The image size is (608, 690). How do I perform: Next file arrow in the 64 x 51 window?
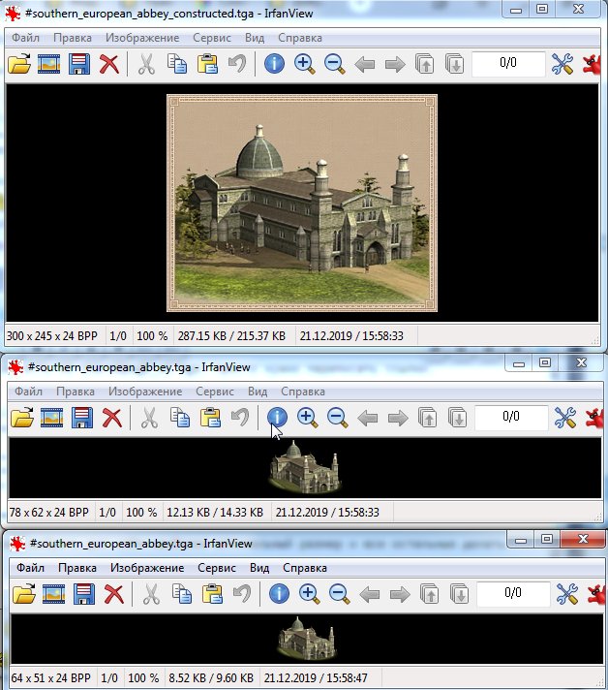(x=400, y=595)
